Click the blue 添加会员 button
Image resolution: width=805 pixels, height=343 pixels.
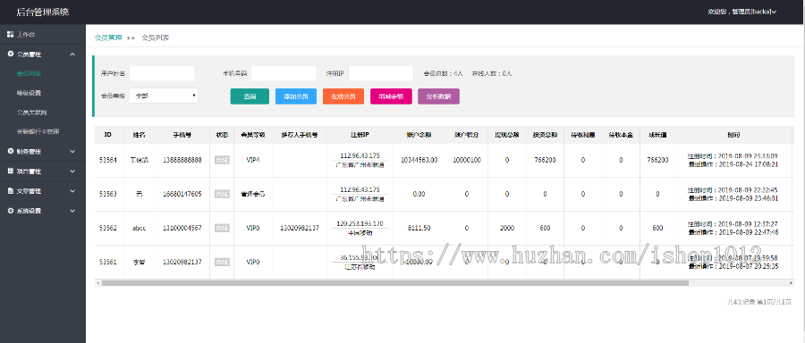click(x=296, y=96)
